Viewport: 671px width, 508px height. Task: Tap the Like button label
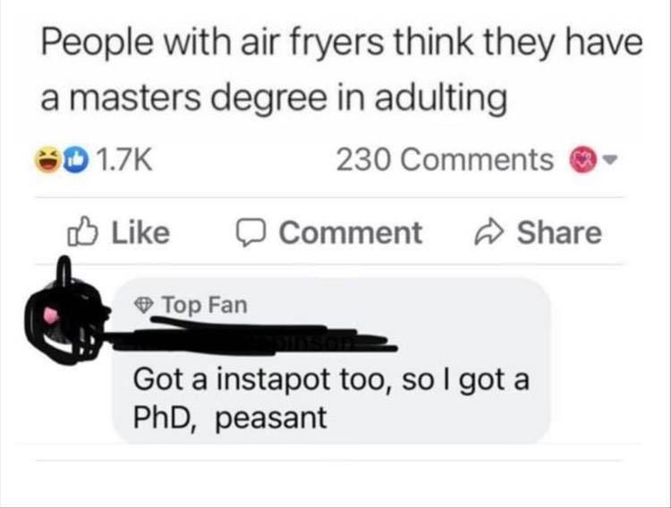(140, 233)
